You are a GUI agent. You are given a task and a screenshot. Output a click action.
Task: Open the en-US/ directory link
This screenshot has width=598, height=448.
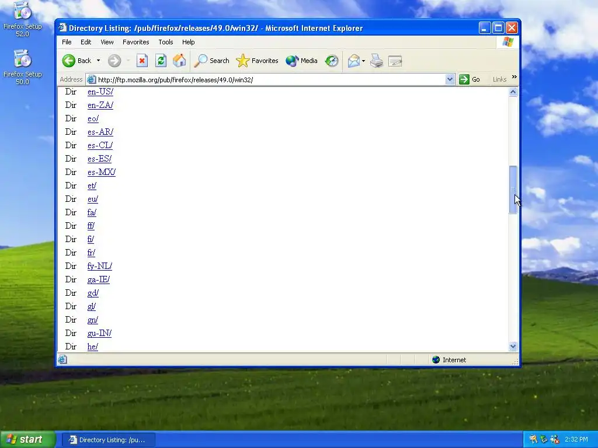coord(100,92)
